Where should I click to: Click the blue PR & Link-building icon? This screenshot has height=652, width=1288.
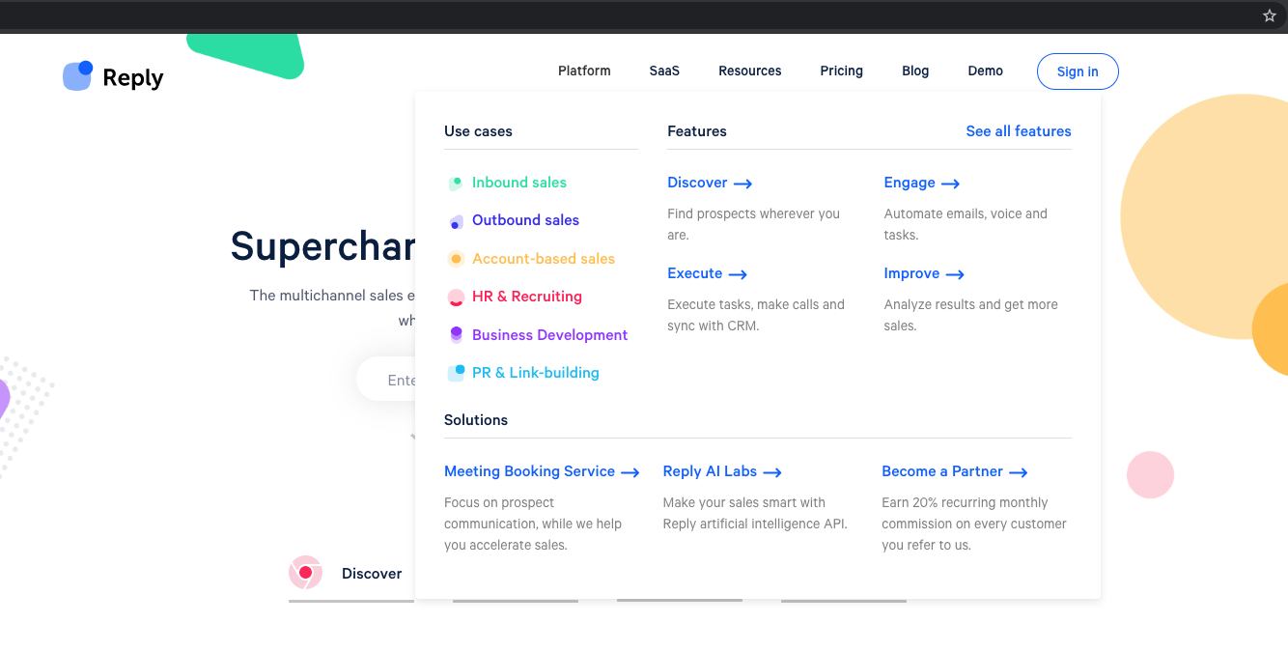(455, 373)
